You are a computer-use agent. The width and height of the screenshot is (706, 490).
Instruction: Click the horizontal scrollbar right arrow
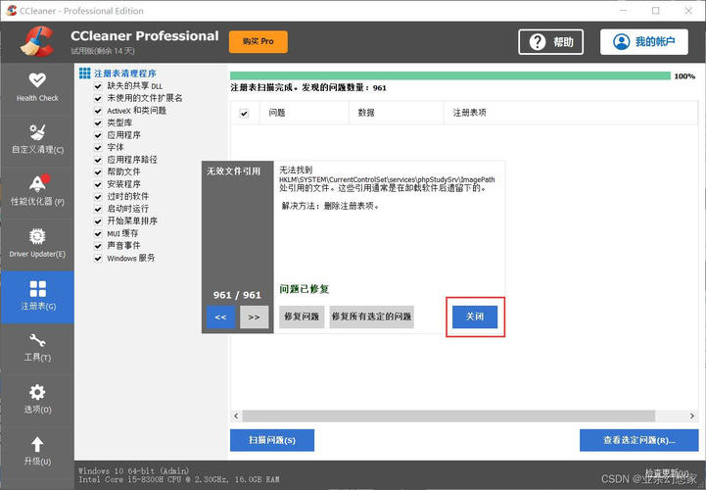(692, 416)
